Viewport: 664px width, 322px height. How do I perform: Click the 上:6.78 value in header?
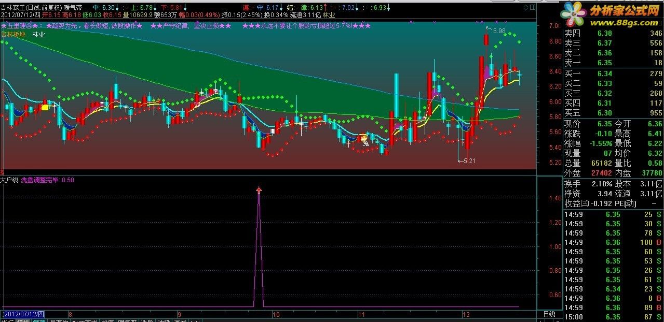pyautogui.click(x=142, y=8)
